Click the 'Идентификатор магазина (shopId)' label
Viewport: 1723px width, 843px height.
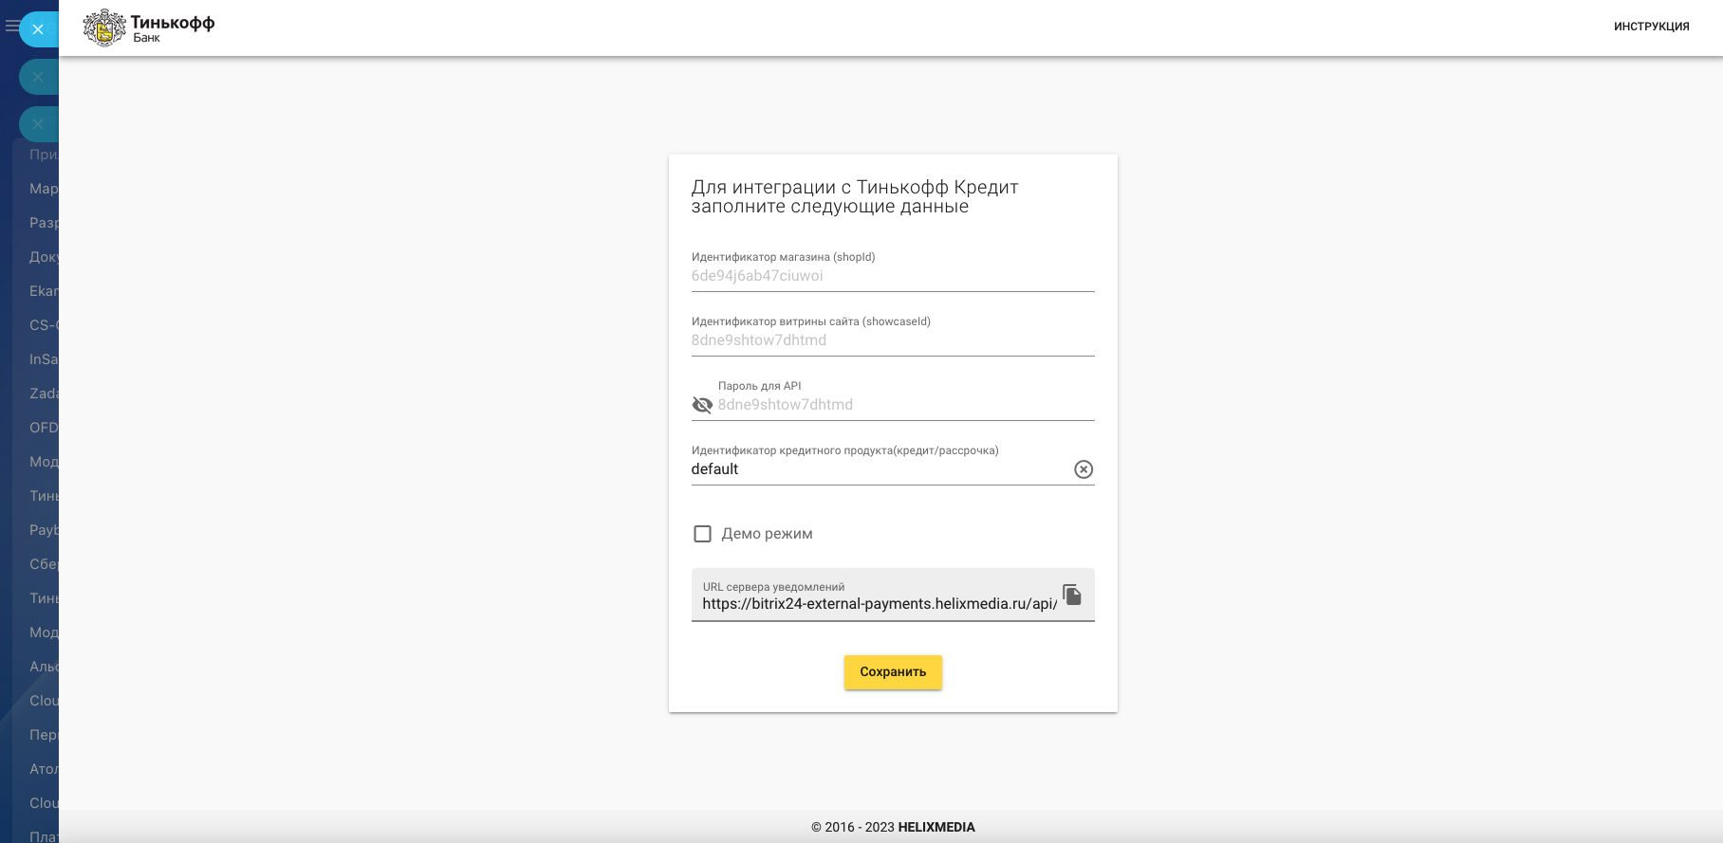pyautogui.click(x=783, y=257)
